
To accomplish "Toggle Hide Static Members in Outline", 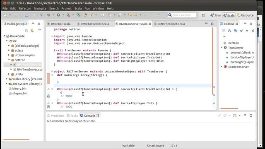I will 241,31.
